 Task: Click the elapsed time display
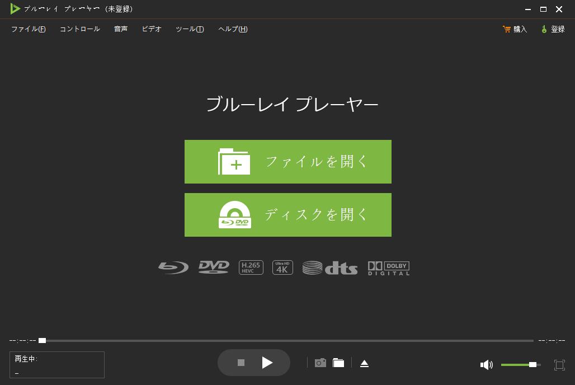[x=23, y=341]
